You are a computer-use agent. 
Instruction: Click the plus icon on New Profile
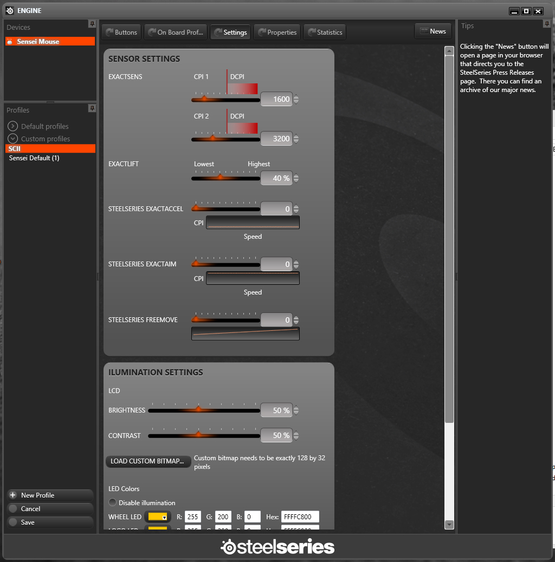click(x=13, y=495)
